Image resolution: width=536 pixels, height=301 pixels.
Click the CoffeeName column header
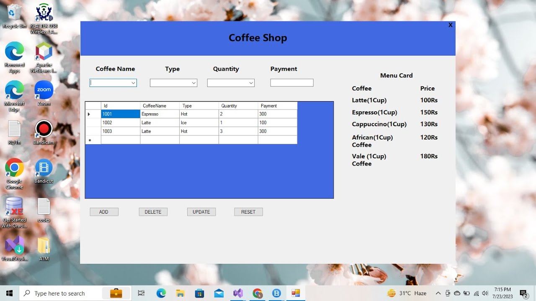click(x=160, y=106)
